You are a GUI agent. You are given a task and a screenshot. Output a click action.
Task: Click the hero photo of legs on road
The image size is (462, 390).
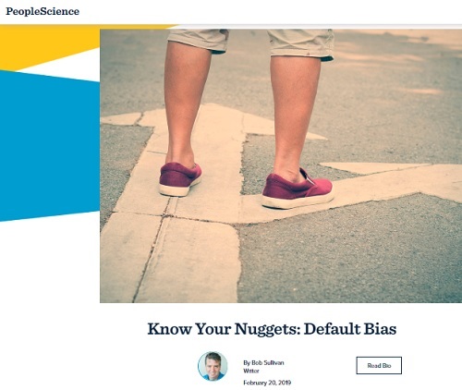click(x=281, y=166)
